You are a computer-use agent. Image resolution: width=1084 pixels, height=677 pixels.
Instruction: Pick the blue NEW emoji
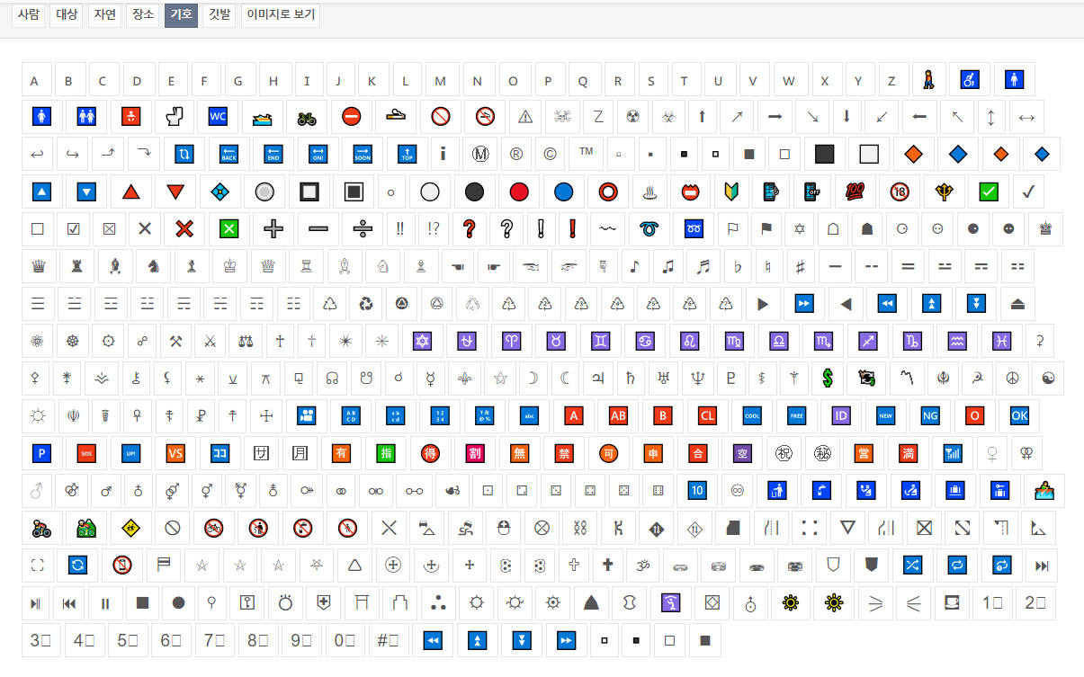tap(885, 415)
